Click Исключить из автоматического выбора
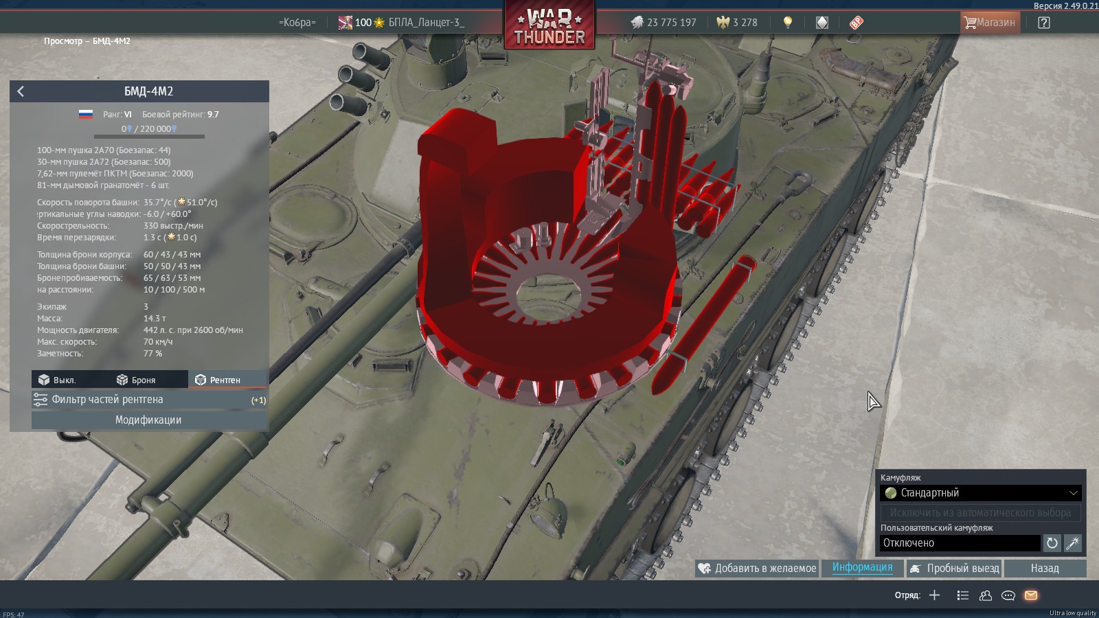Viewport: 1099px width, 618px height. [980, 512]
